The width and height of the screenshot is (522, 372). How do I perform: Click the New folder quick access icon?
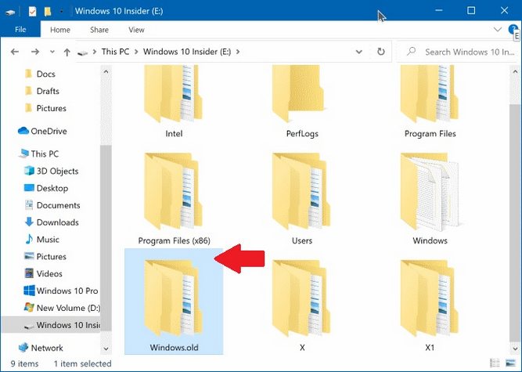point(48,12)
